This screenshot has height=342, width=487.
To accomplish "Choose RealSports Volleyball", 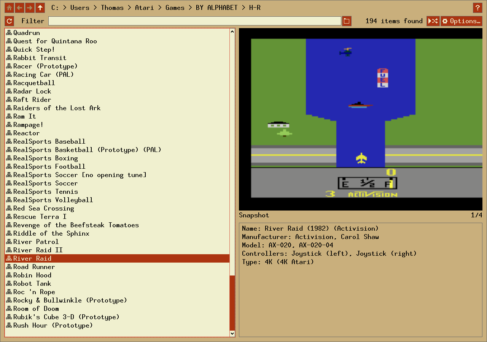I will coord(117,200).
